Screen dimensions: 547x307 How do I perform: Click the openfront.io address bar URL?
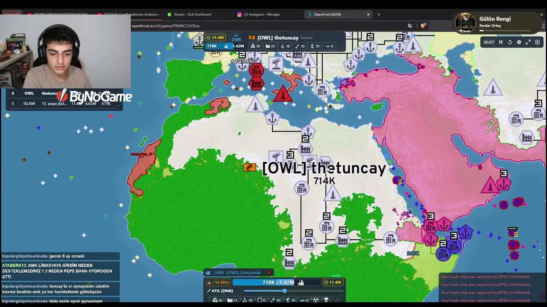[x=166, y=26]
